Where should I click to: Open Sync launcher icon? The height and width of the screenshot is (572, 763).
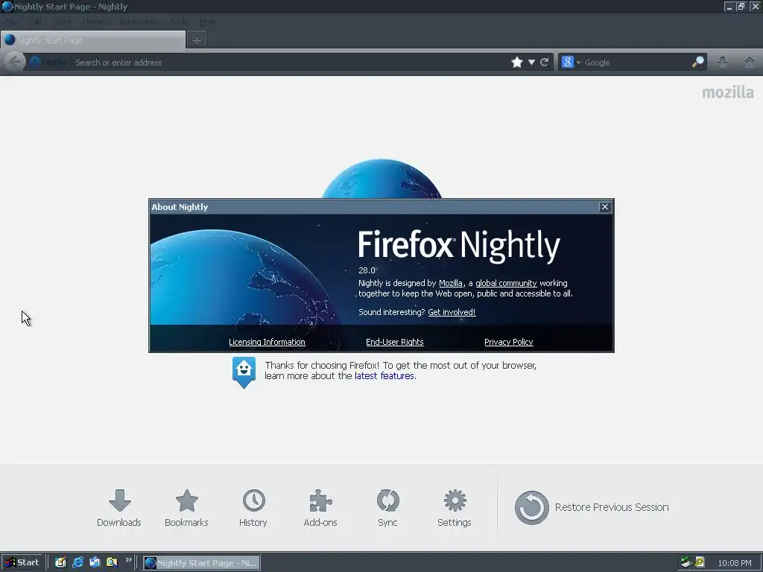point(387,508)
